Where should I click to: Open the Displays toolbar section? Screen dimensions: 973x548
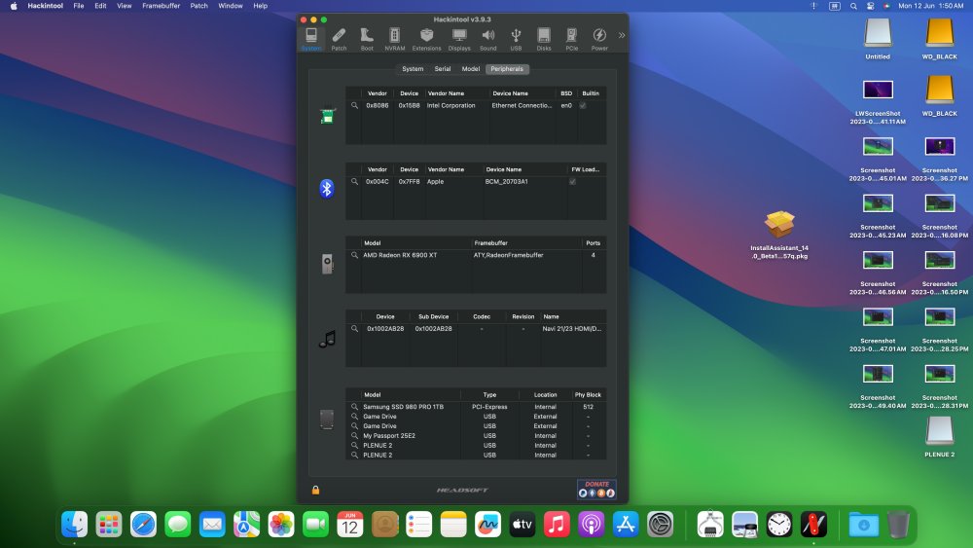pyautogui.click(x=459, y=39)
